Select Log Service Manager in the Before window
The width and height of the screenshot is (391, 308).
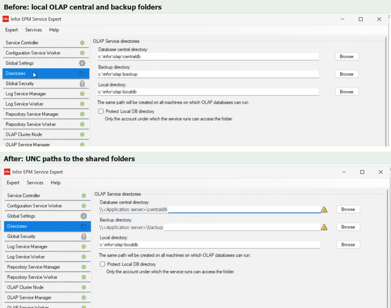[46, 94]
